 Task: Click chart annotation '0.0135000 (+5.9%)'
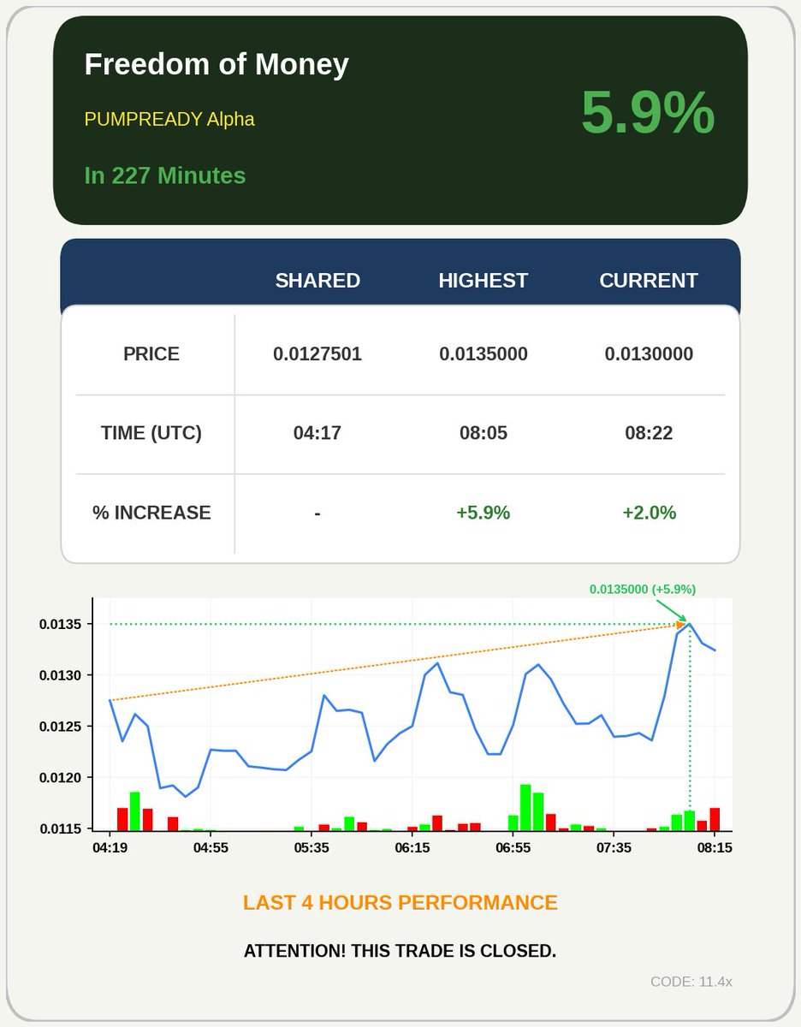643,589
